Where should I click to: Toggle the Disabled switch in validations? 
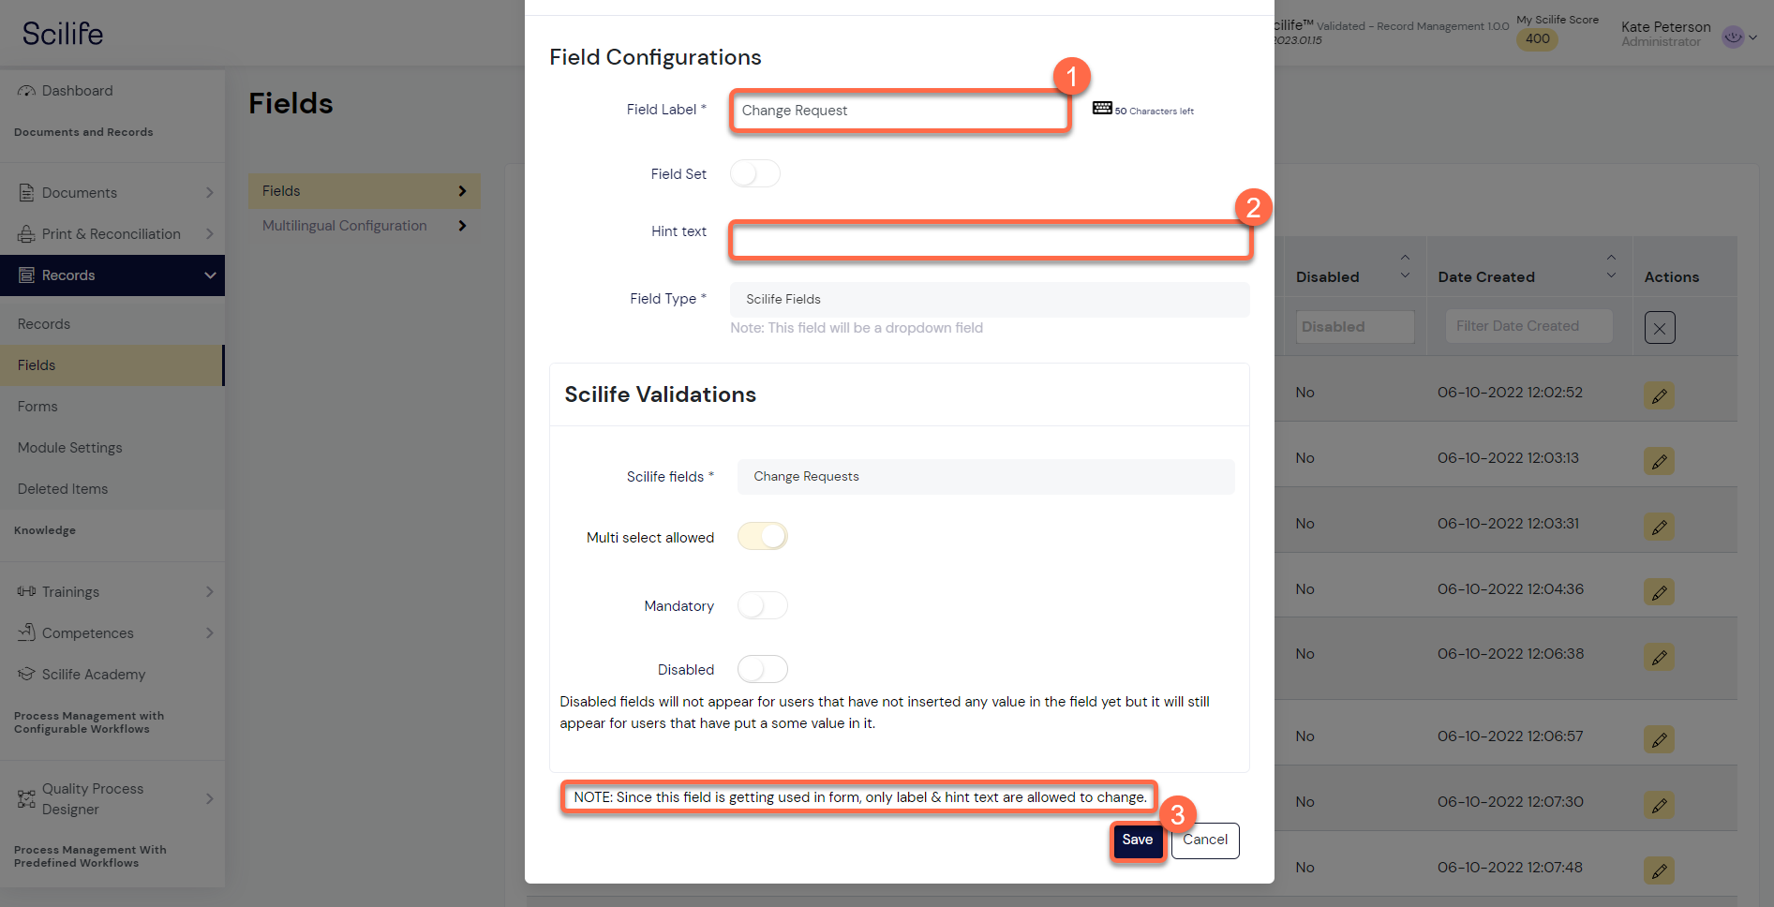[762, 669]
